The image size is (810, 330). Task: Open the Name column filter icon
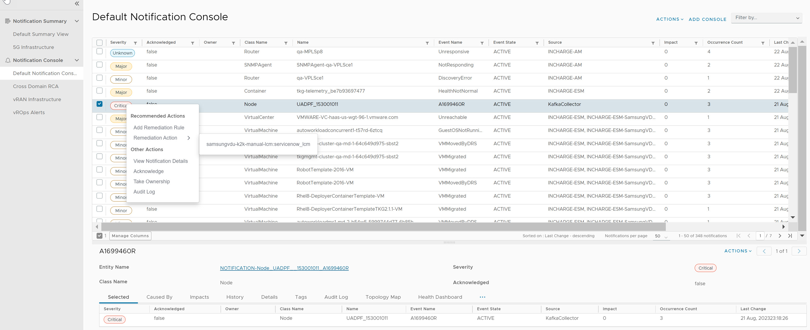pyautogui.click(x=427, y=43)
